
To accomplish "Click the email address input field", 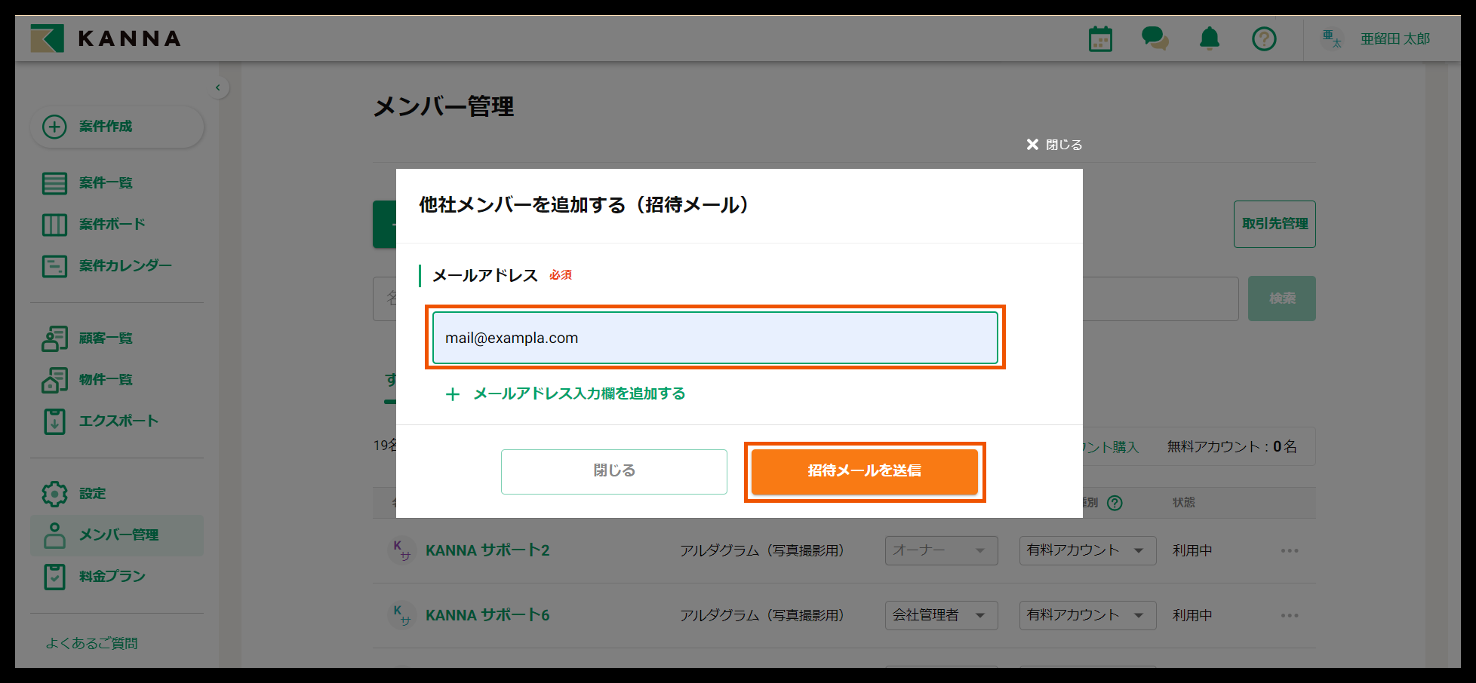I will pos(715,338).
